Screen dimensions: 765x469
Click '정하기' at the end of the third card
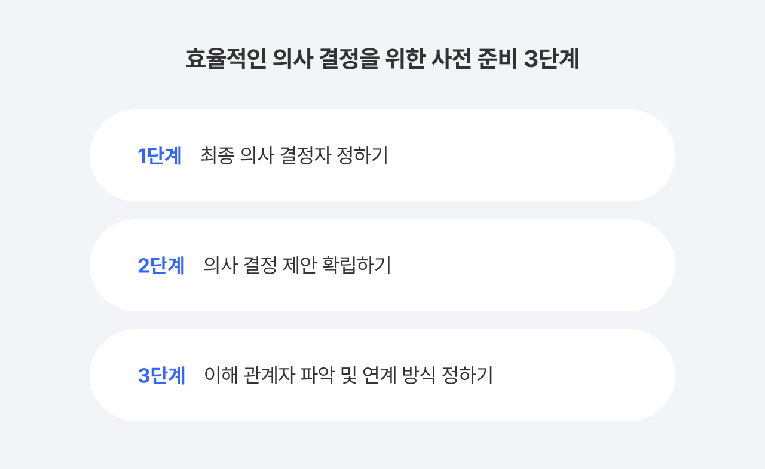point(467,375)
